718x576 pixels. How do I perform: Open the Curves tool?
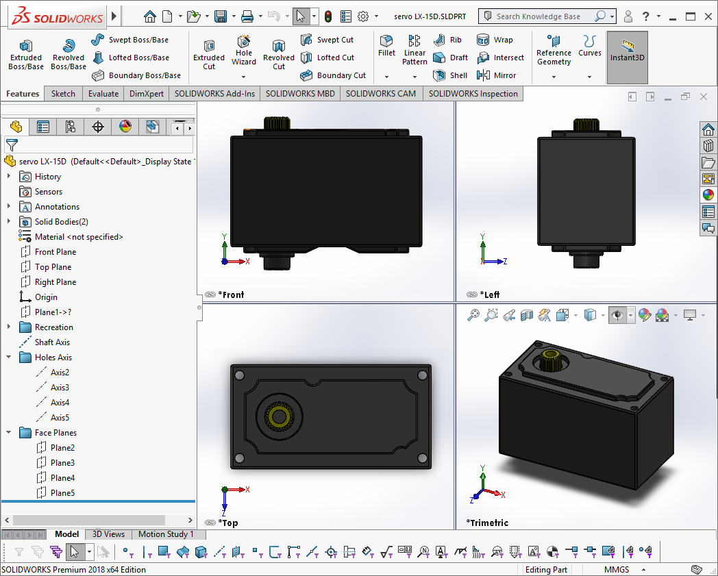click(x=589, y=46)
